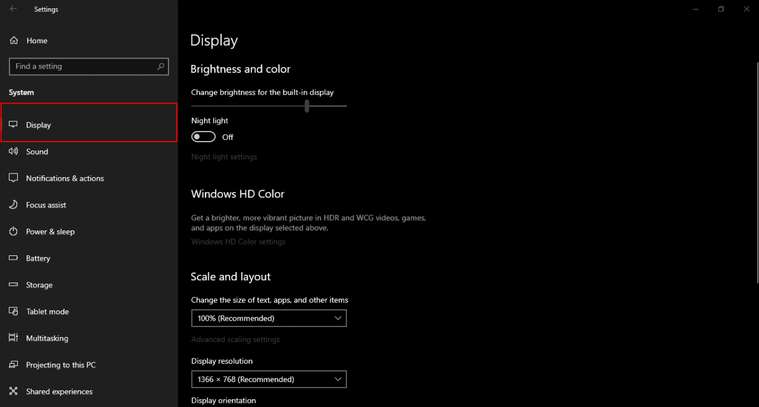The width and height of the screenshot is (759, 407).
Task: Open Advanced scaling settings link
Action: pos(235,339)
